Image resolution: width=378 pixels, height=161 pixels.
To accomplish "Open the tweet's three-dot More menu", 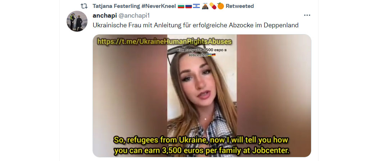I will (307, 15).
